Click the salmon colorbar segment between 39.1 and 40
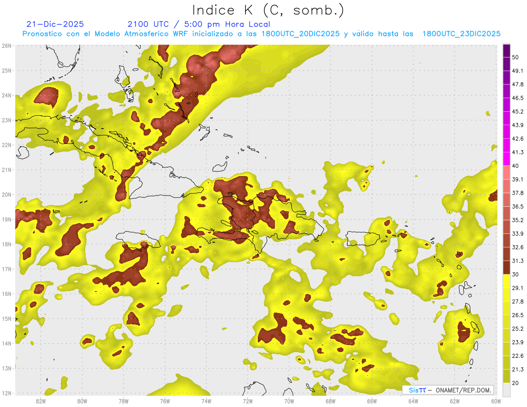This screenshot has height=407, width=527. [x=506, y=173]
